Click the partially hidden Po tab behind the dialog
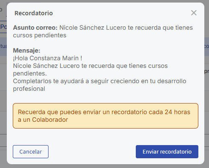The image size is (209, 168). 3,27
